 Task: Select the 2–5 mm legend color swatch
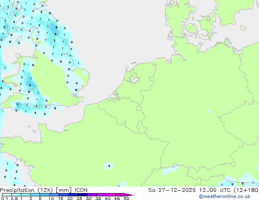click(35, 195)
